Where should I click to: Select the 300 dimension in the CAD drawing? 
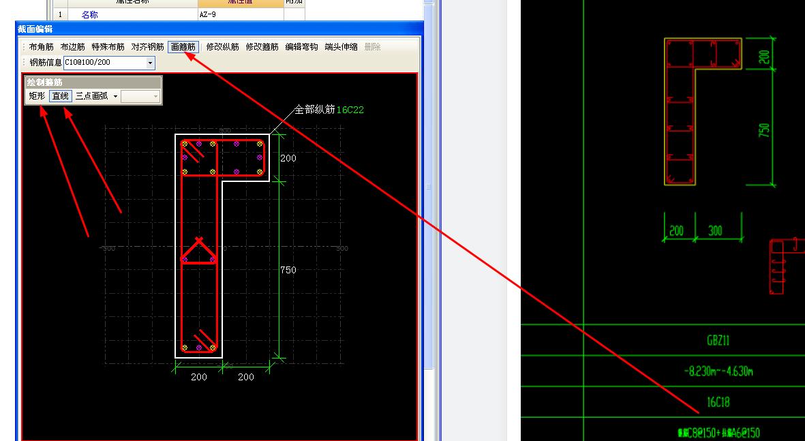(x=716, y=230)
